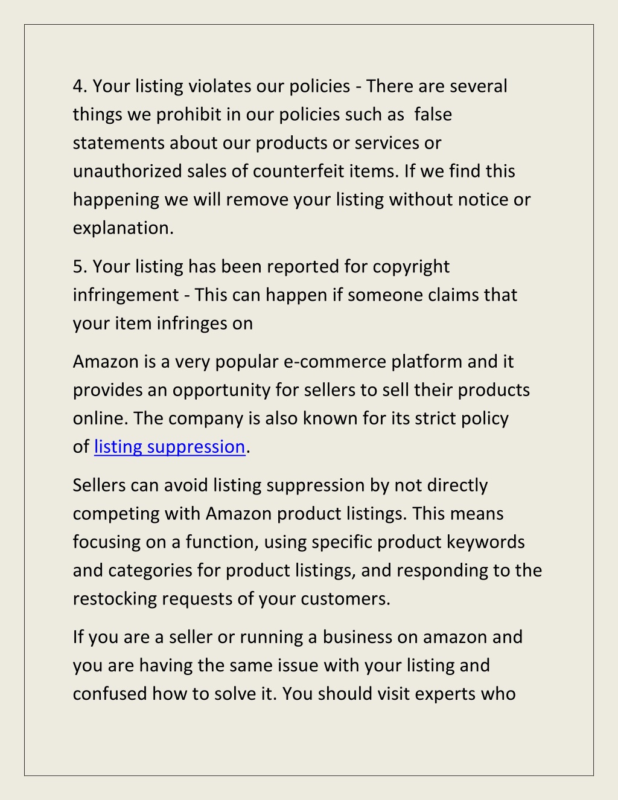Click the text 'your item infringes on'
Screen dimensions: 618x800
(x=163, y=323)
